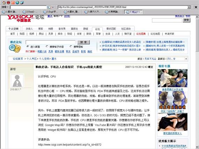
Task: Open the 博客 tab
Action: pos(40,29)
